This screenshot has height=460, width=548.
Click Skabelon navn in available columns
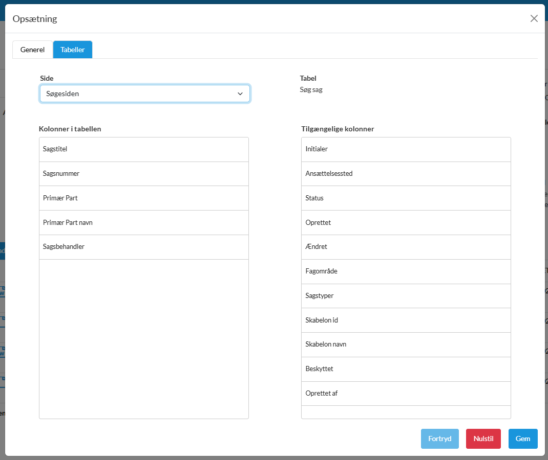(x=406, y=344)
